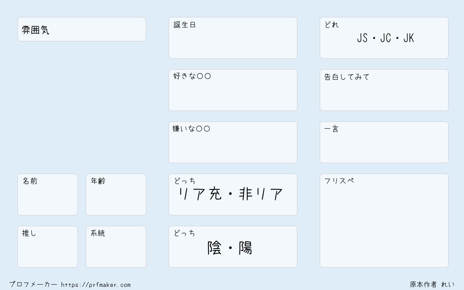Choose the JS option

pyautogui.click(x=362, y=38)
